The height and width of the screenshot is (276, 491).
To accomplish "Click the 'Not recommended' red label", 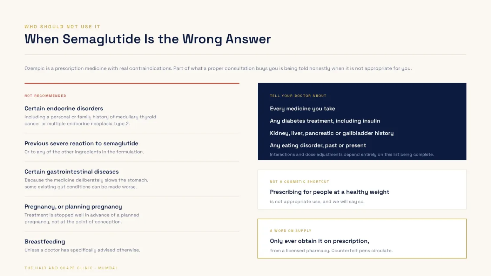I will click(45, 96).
